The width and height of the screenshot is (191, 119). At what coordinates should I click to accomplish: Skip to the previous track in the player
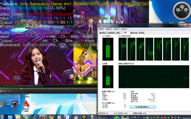coord(6,91)
